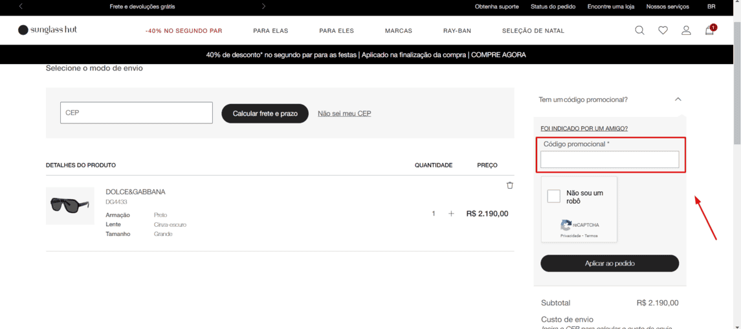The width and height of the screenshot is (741, 329).
Task: Click the size value 'Grande'
Action: point(163,234)
